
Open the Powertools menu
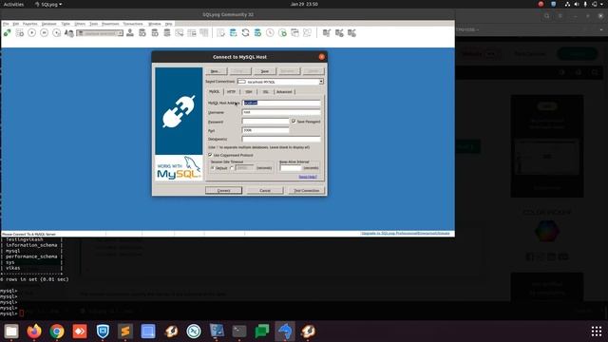pyautogui.click(x=110, y=24)
